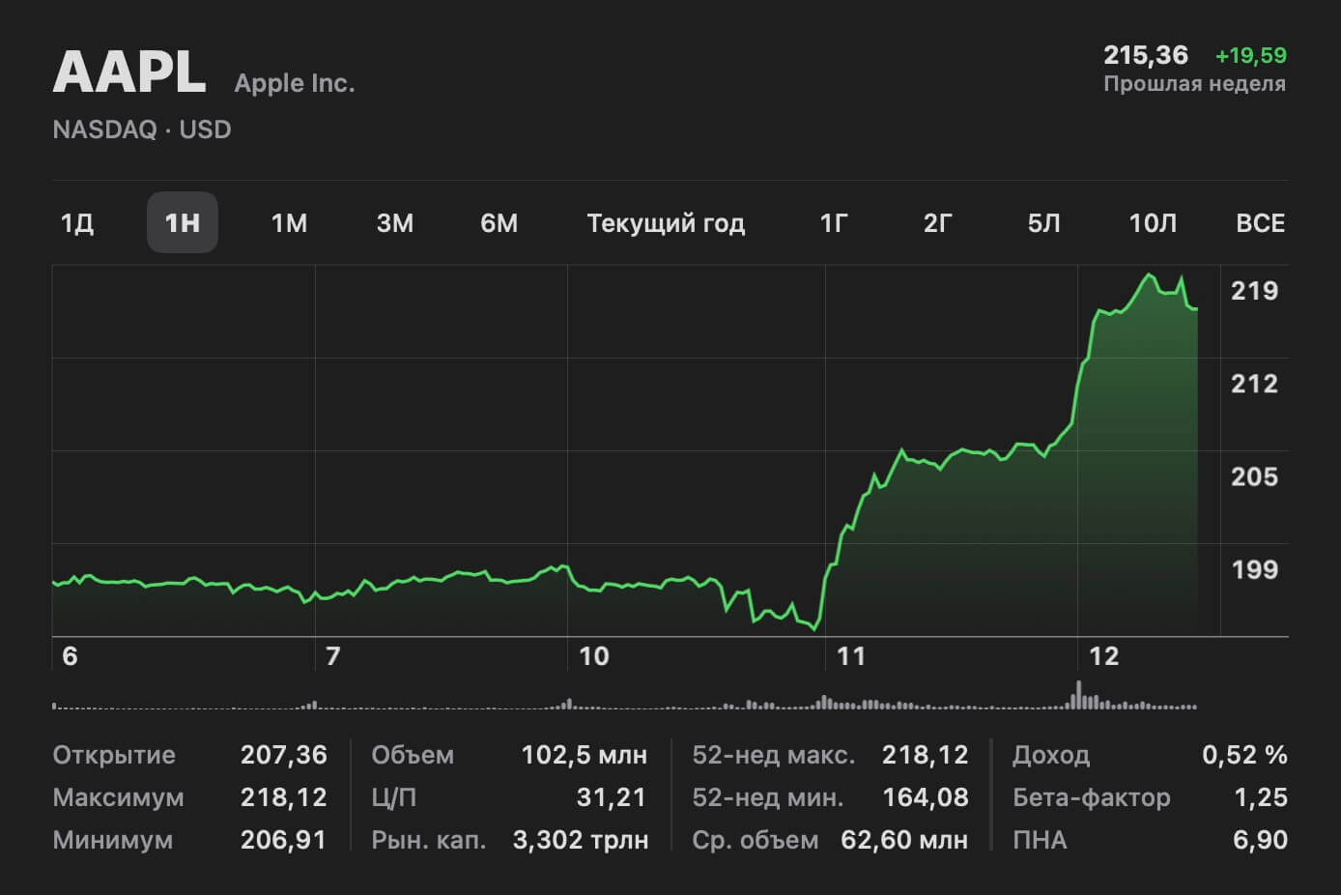Click the tallest volume bar below the chart

pos(1078,695)
